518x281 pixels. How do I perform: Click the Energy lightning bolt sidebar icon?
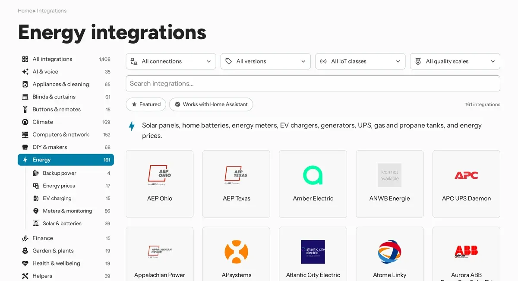click(x=25, y=160)
